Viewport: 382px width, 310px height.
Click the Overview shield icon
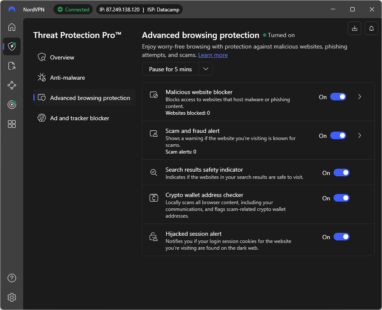tap(42, 57)
